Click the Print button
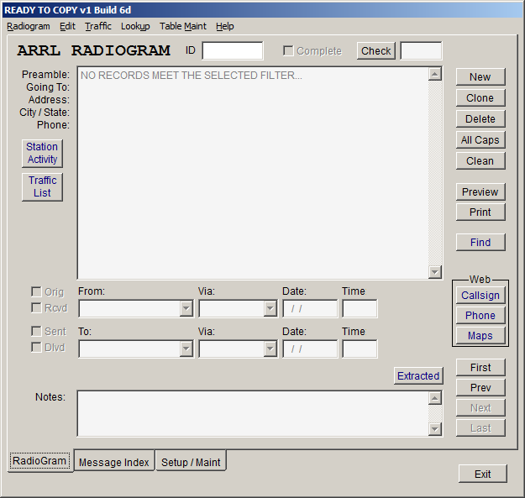This screenshot has width=525, height=498. point(480,212)
